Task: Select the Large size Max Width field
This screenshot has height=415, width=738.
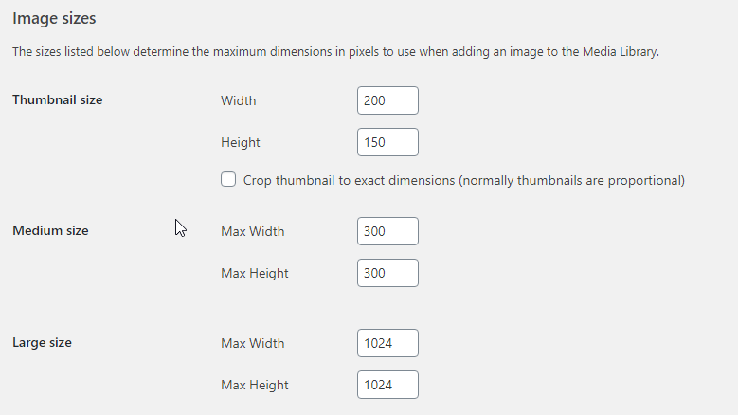Action: click(x=387, y=343)
